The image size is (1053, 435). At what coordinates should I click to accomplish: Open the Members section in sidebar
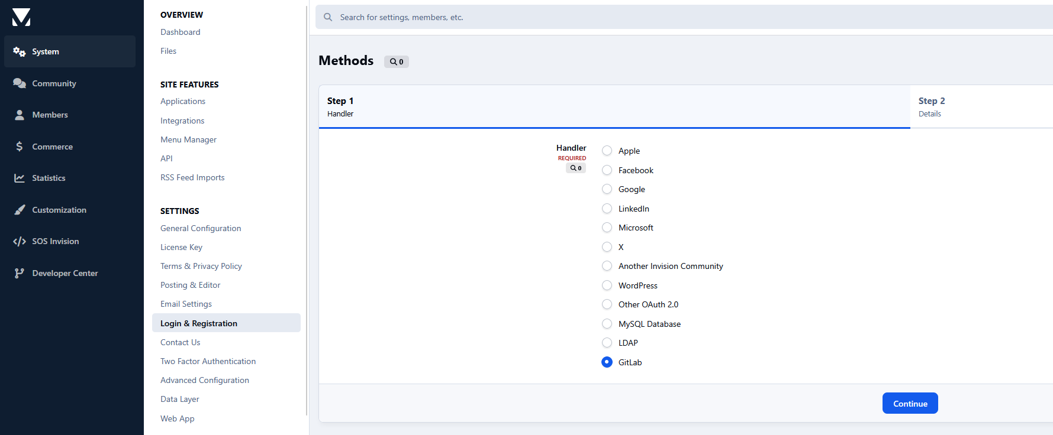70,115
